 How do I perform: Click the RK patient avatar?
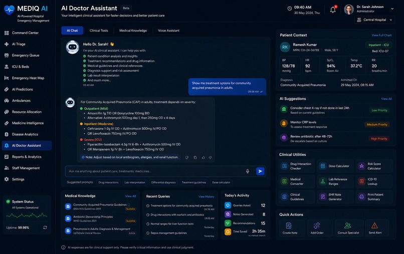285,47
